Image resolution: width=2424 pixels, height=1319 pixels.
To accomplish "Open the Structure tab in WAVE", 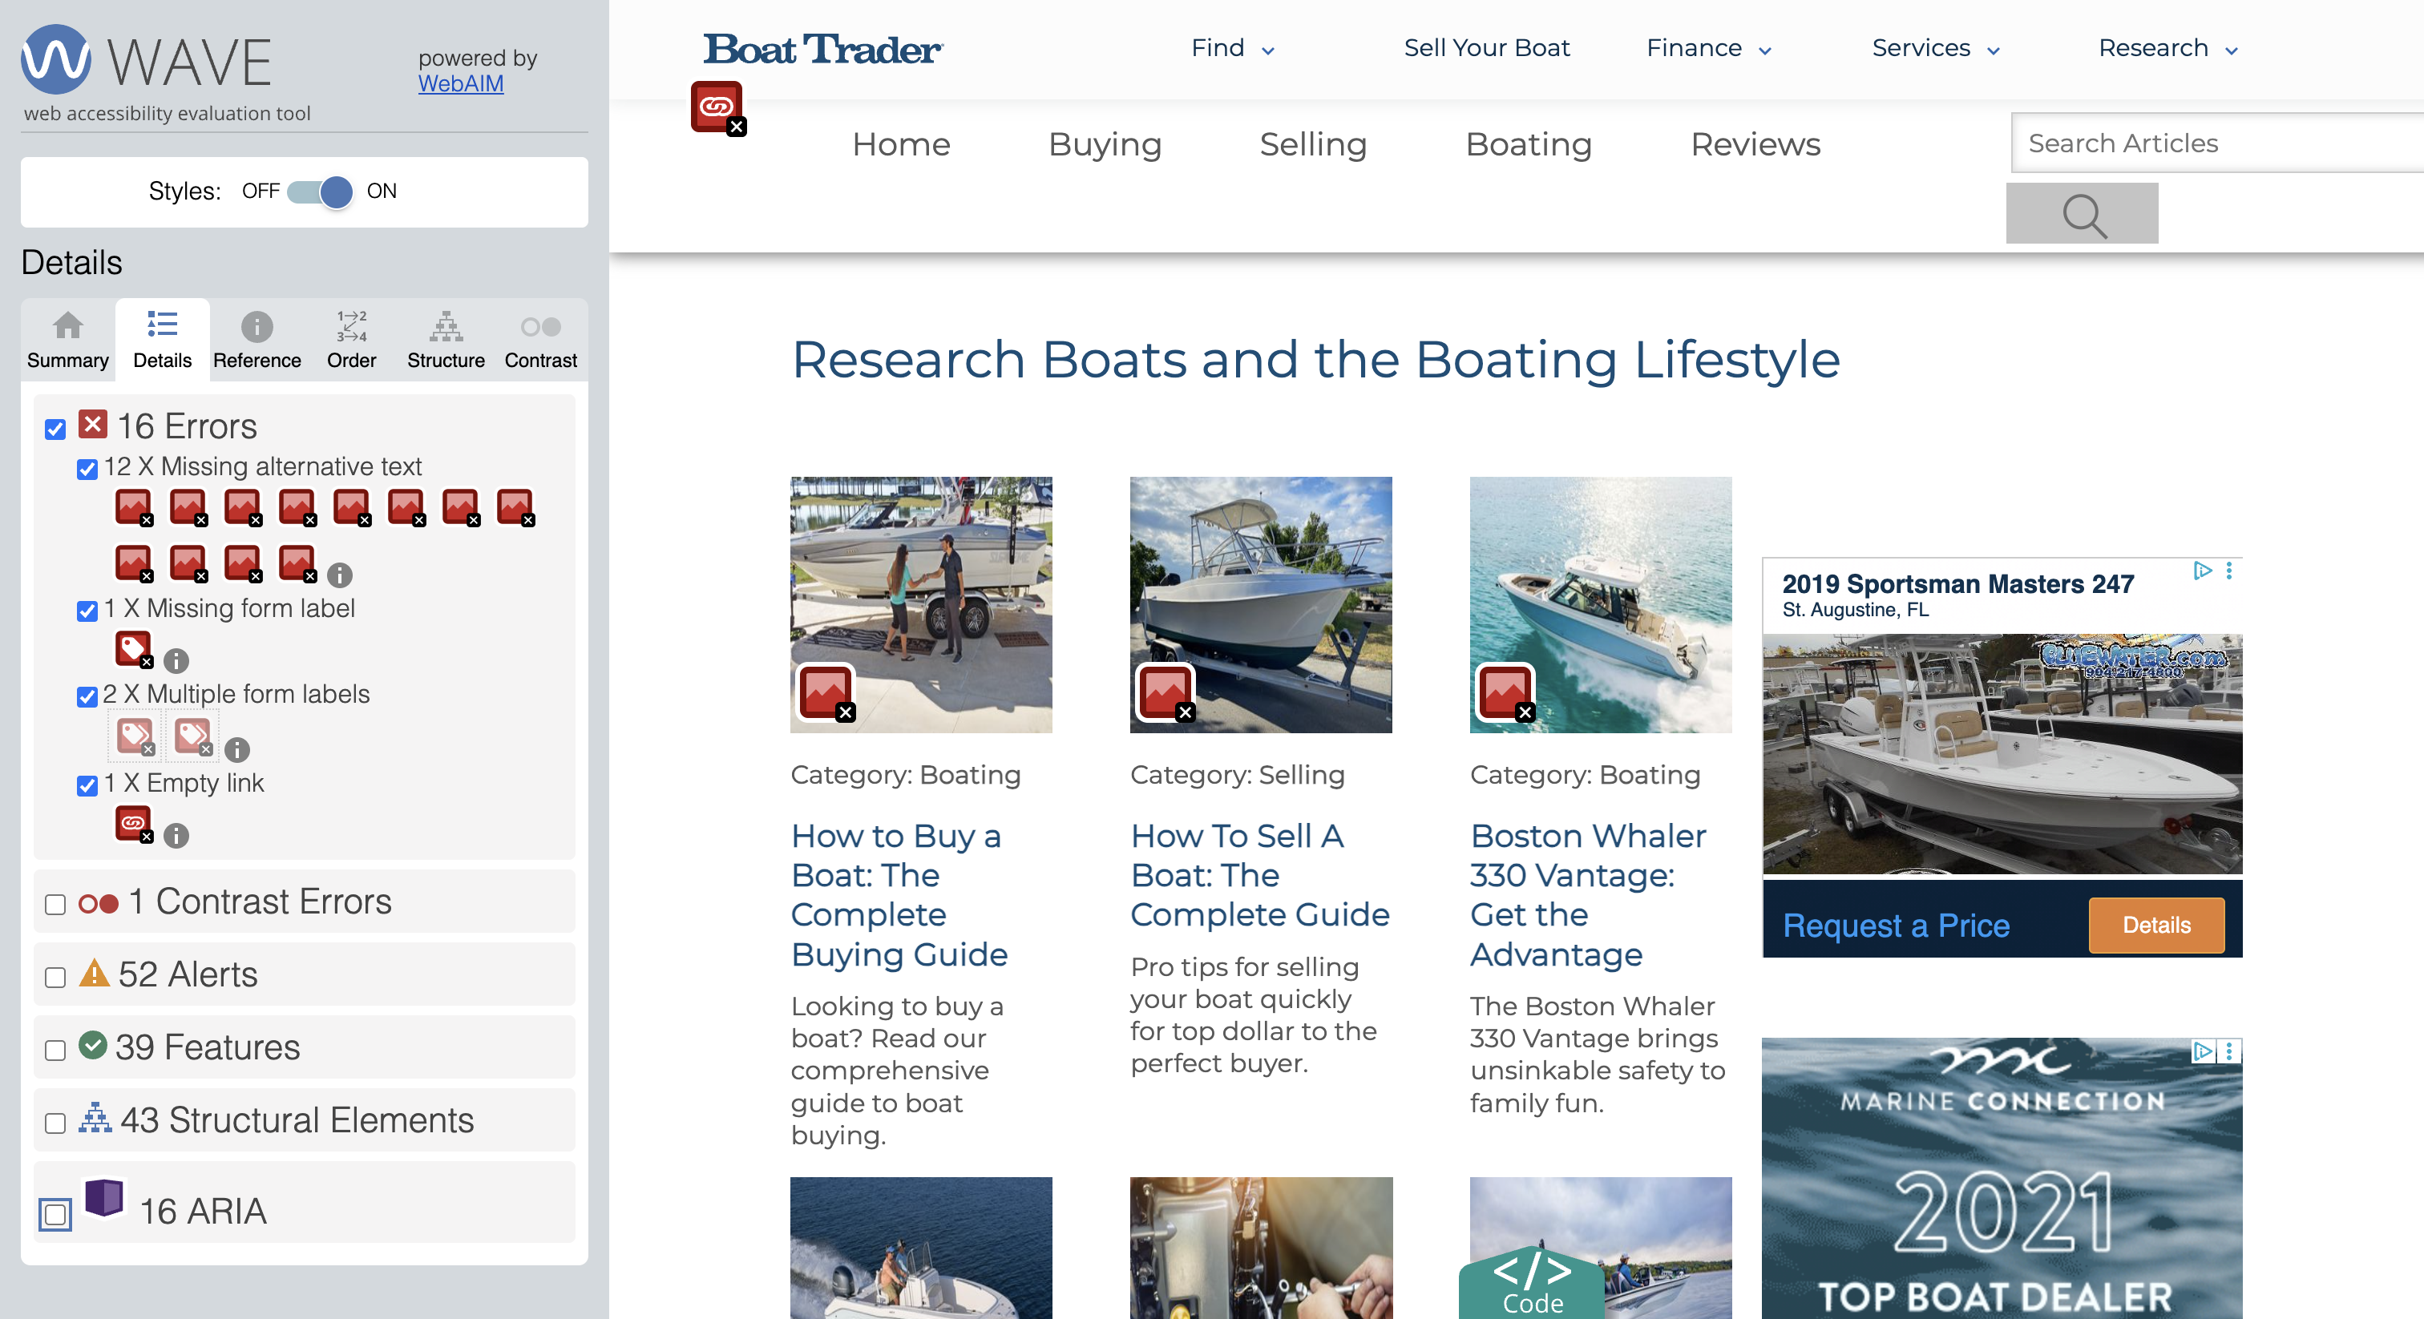I will 445,341.
